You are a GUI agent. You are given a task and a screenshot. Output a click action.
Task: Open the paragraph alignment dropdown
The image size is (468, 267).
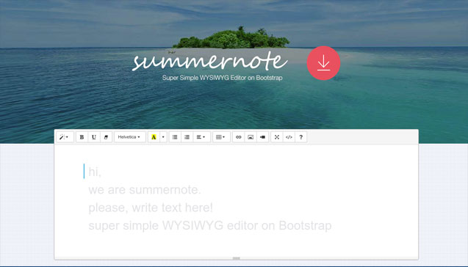[201, 137]
